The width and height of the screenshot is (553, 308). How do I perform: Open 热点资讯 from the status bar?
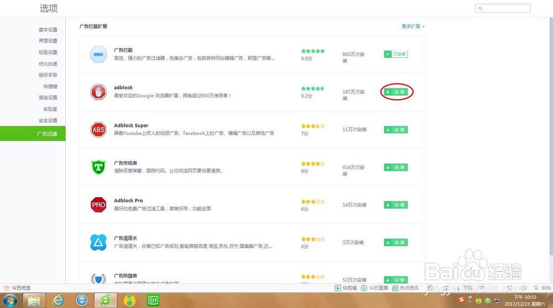[x=405, y=288]
